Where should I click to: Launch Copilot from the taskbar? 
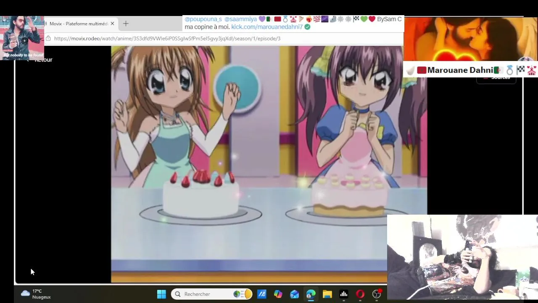click(x=278, y=294)
